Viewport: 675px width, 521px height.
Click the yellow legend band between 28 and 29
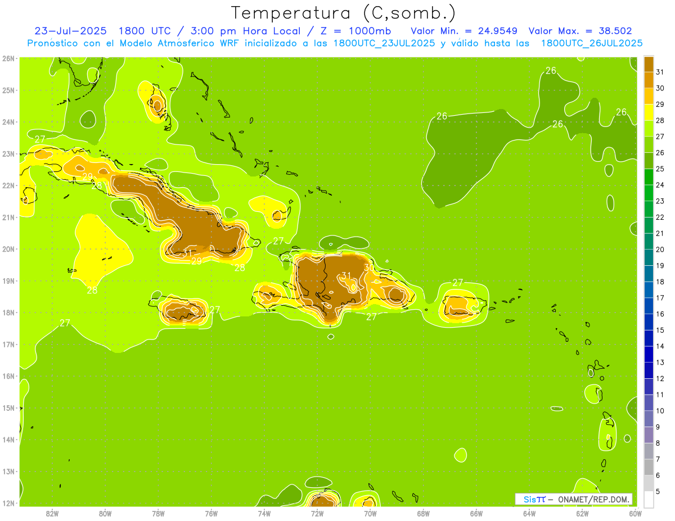point(649,112)
